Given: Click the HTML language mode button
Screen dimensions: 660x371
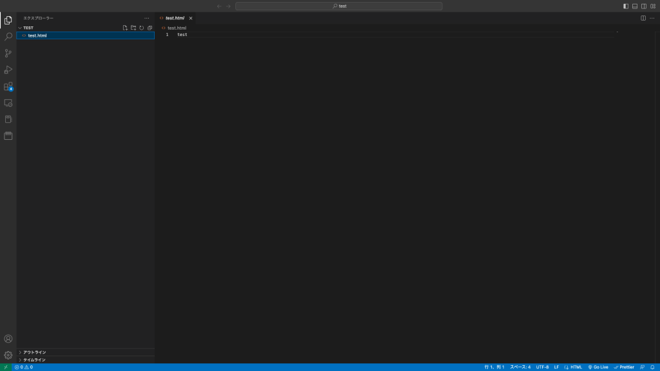Looking at the screenshot, I should (x=573, y=367).
